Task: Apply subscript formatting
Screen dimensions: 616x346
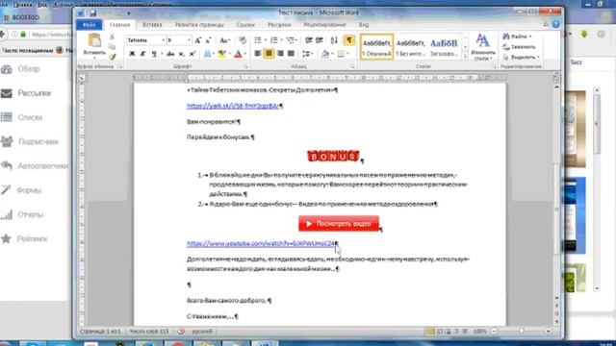Action: [181, 54]
